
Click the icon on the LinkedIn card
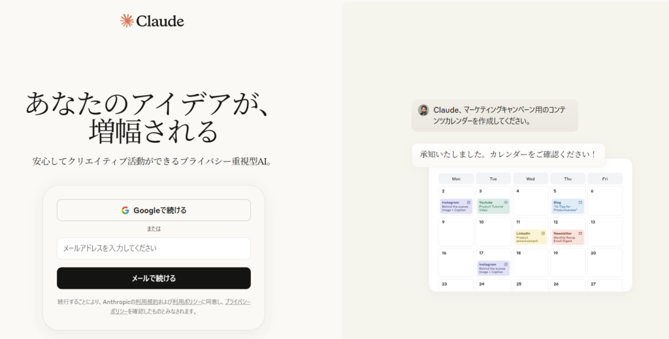pos(543,233)
